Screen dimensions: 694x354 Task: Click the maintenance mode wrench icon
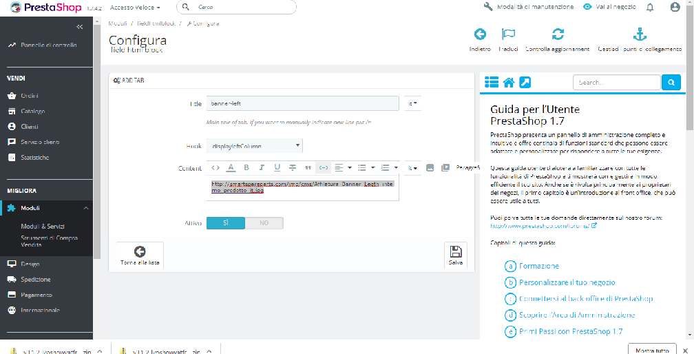[488, 7]
